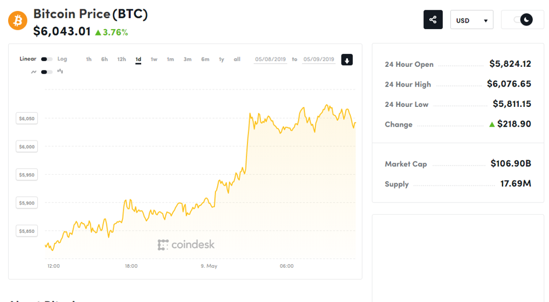This screenshot has width=549, height=302.
Task: Toggle line and candlestick chart switch
Action: pos(46,72)
